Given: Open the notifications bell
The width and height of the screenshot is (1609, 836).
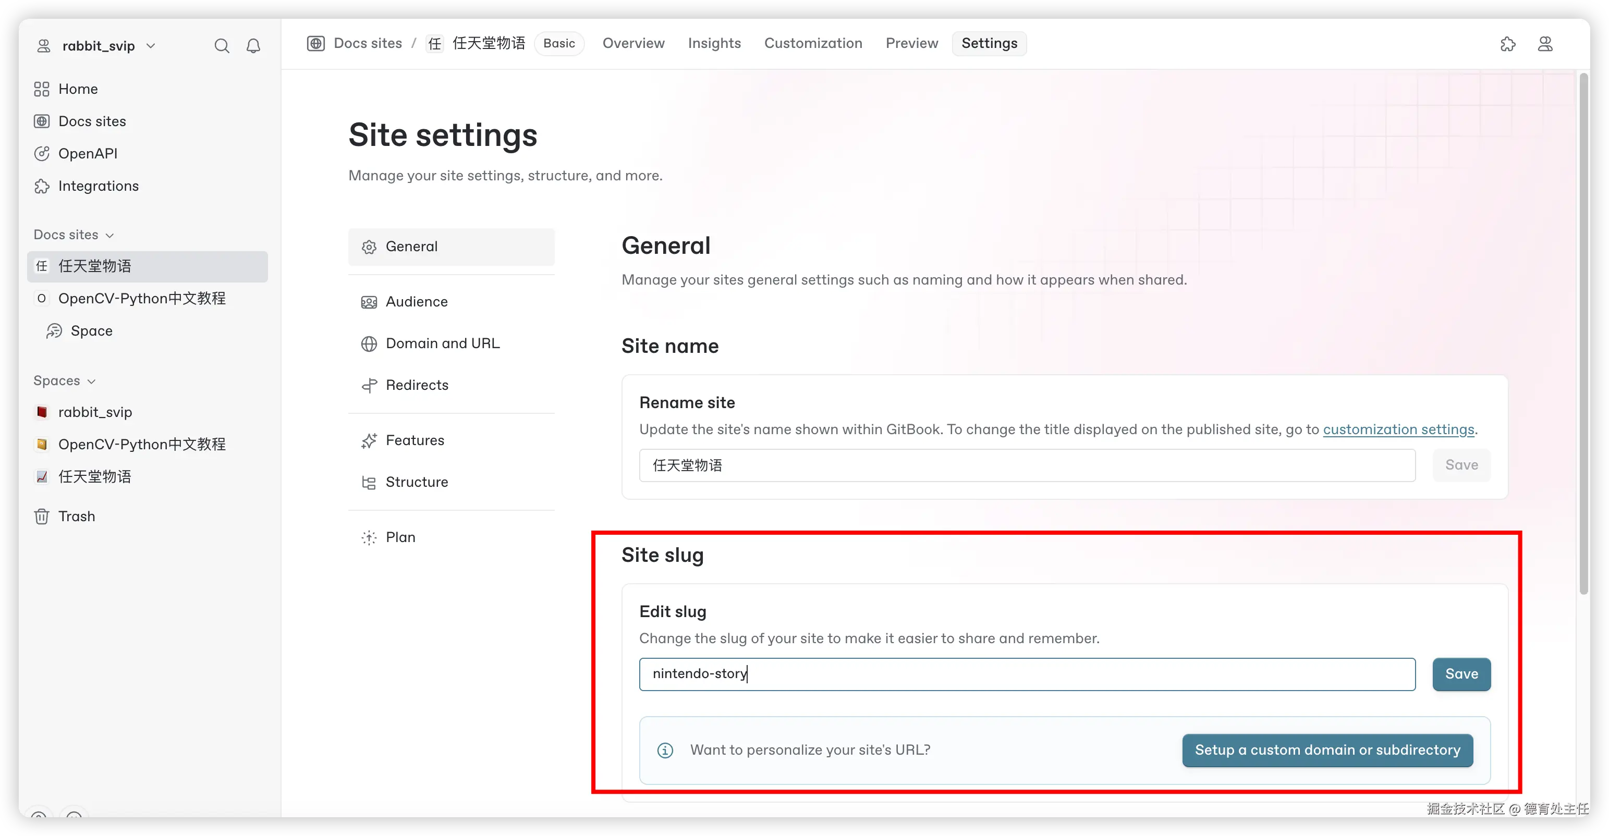Looking at the screenshot, I should 253,46.
